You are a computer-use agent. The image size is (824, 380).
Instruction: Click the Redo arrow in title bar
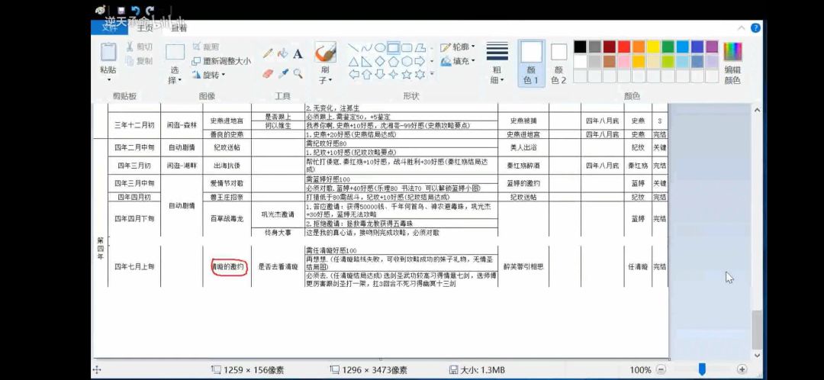(x=150, y=11)
